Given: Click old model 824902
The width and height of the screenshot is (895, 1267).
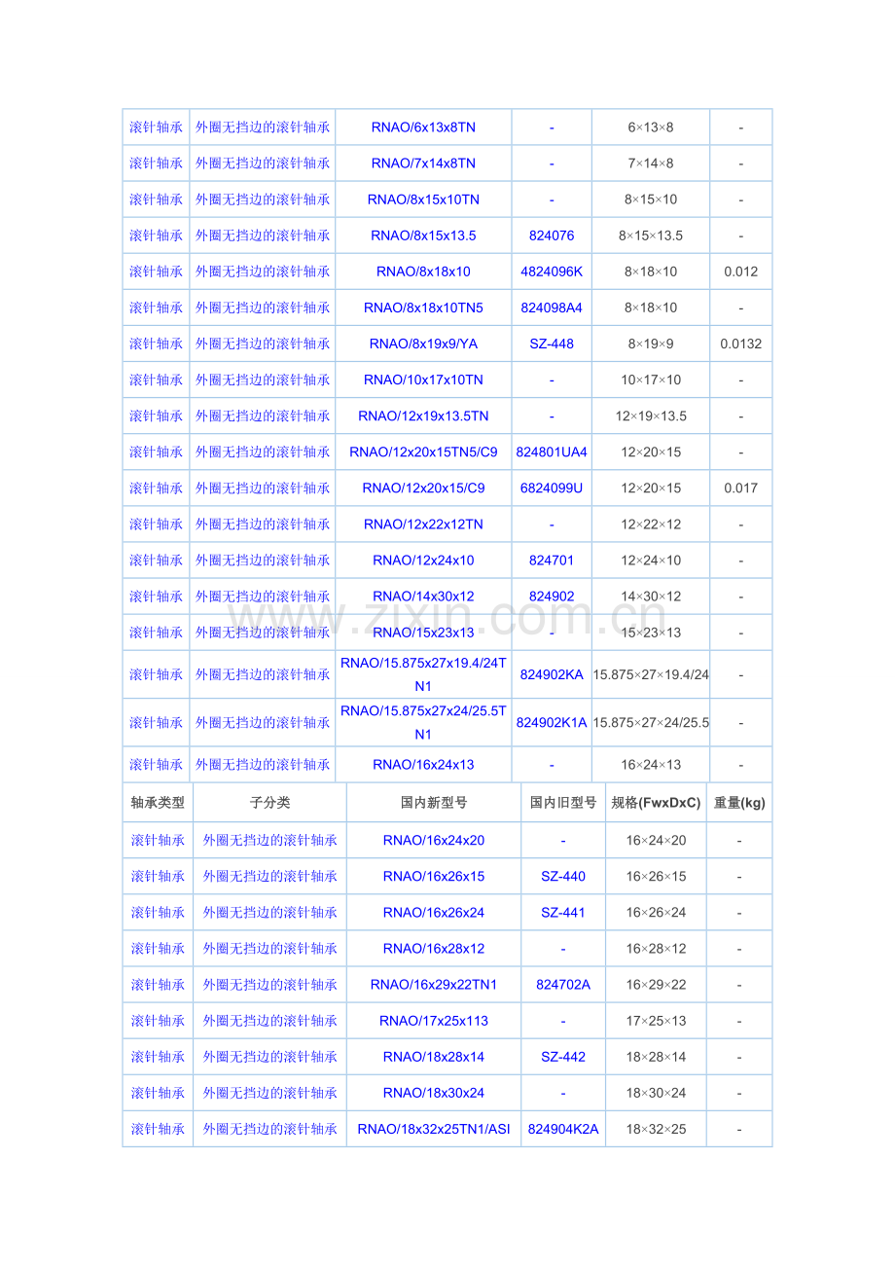Looking at the screenshot, I should click(552, 596).
